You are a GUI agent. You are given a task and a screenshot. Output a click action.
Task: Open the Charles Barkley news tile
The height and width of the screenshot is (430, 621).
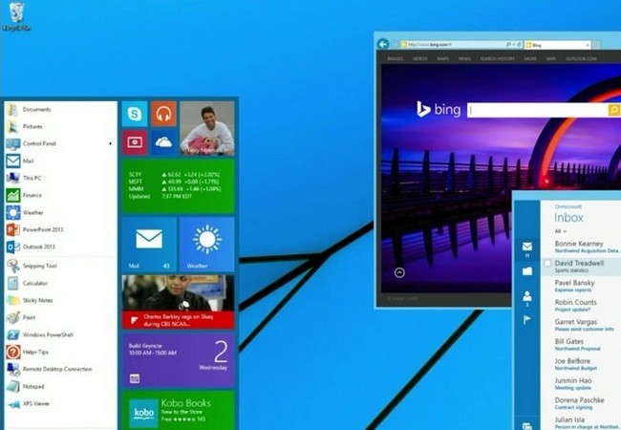(179, 302)
